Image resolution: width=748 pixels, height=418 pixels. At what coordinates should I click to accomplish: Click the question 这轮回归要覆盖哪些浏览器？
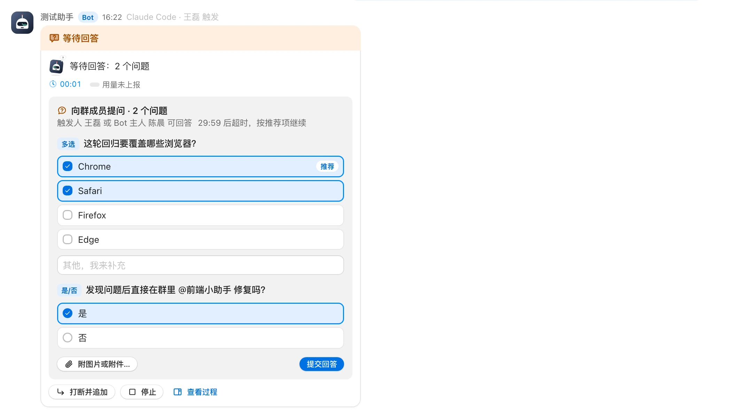140,144
